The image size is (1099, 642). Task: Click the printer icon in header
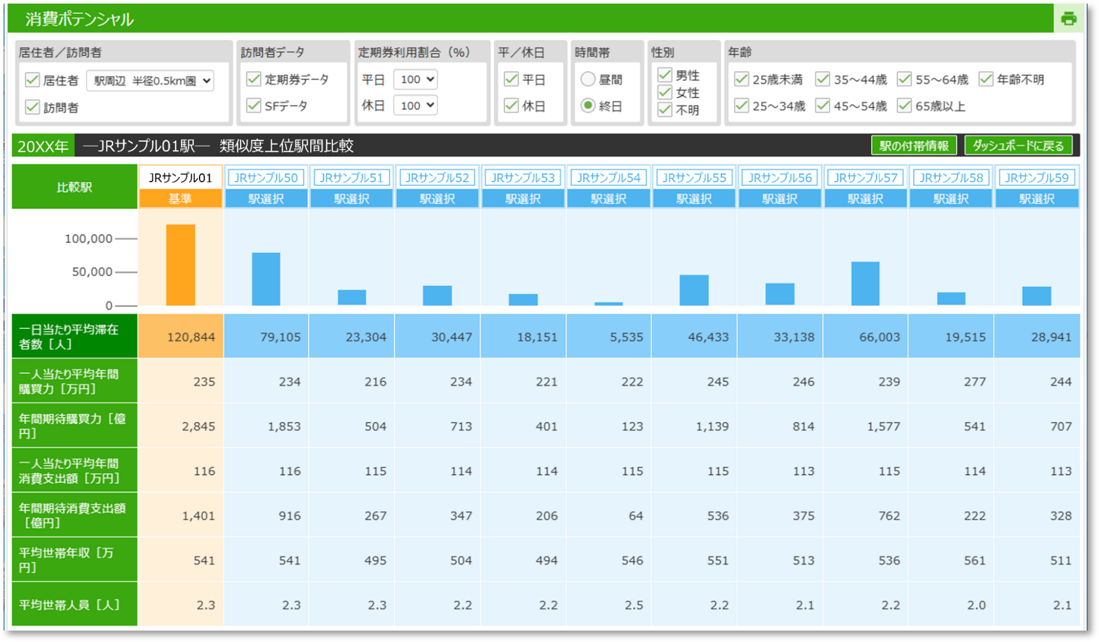pyautogui.click(x=1068, y=19)
